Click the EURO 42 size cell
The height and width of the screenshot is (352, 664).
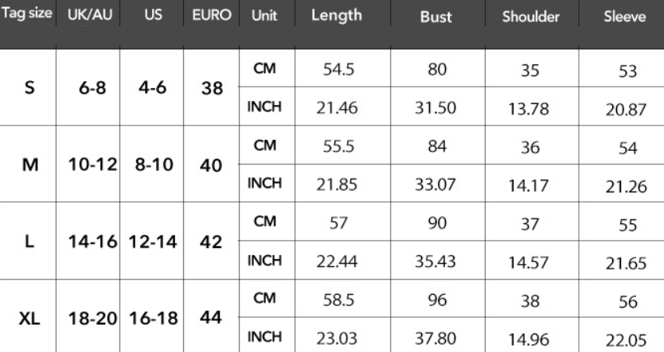pyautogui.click(x=211, y=242)
